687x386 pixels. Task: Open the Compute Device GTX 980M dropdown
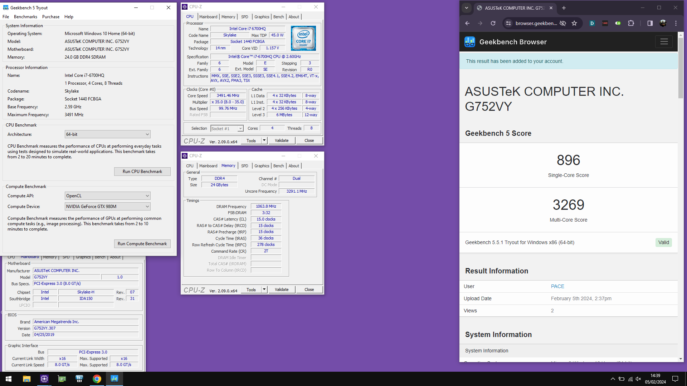coord(107,207)
